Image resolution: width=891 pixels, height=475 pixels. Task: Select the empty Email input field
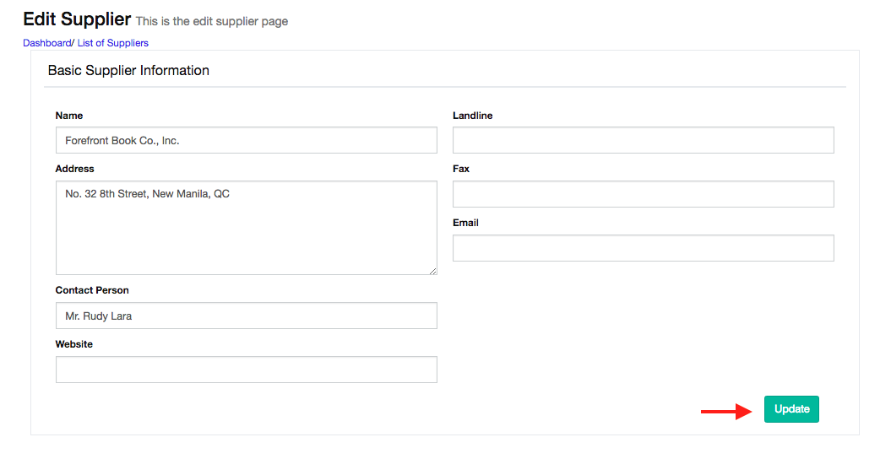pos(643,248)
